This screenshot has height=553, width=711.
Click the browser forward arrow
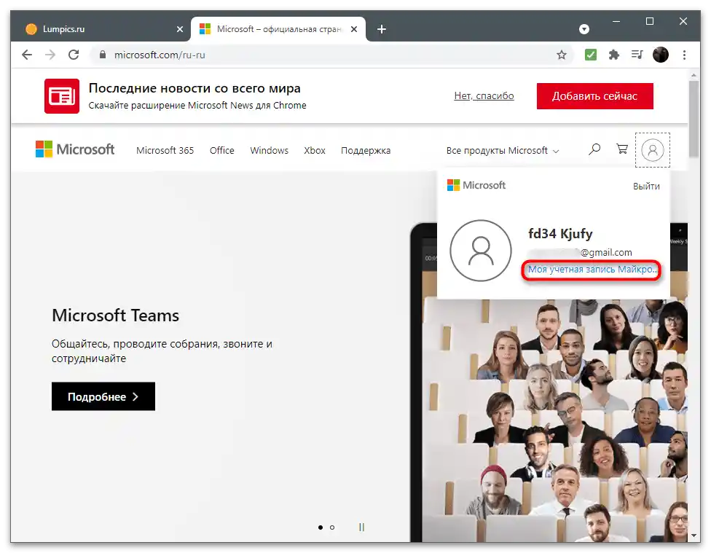click(50, 55)
